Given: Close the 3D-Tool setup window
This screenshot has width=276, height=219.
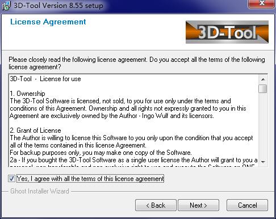Looking at the screenshot, I should (262, 3).
